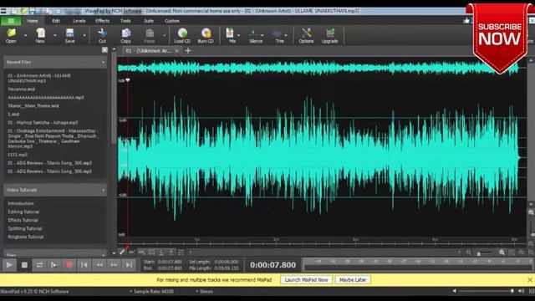Open recent file Hosanna.mid
The width and height of the screenshot is (535, 301).
22,89
